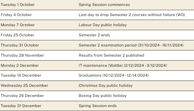Image resolution: width=194 pixels, height=111 pixels.
Task: Select the 'Labour Day public holiday' entry
Action: (x=103, y=25)
